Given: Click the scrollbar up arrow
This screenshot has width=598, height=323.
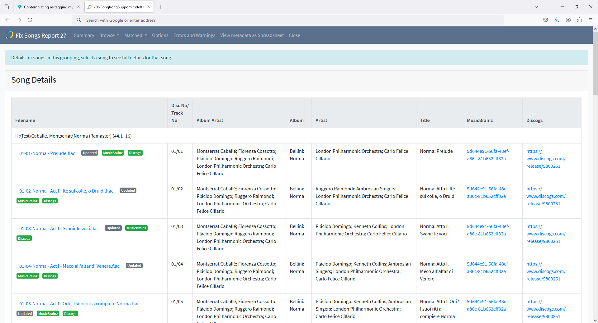Looking at the screenshot, I should 595,29.
